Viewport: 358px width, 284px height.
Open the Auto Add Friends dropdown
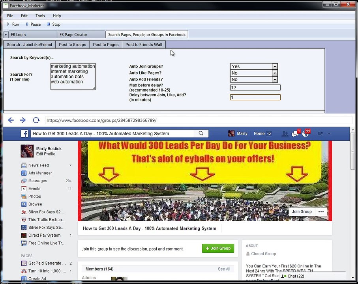[x=275, y=79]
